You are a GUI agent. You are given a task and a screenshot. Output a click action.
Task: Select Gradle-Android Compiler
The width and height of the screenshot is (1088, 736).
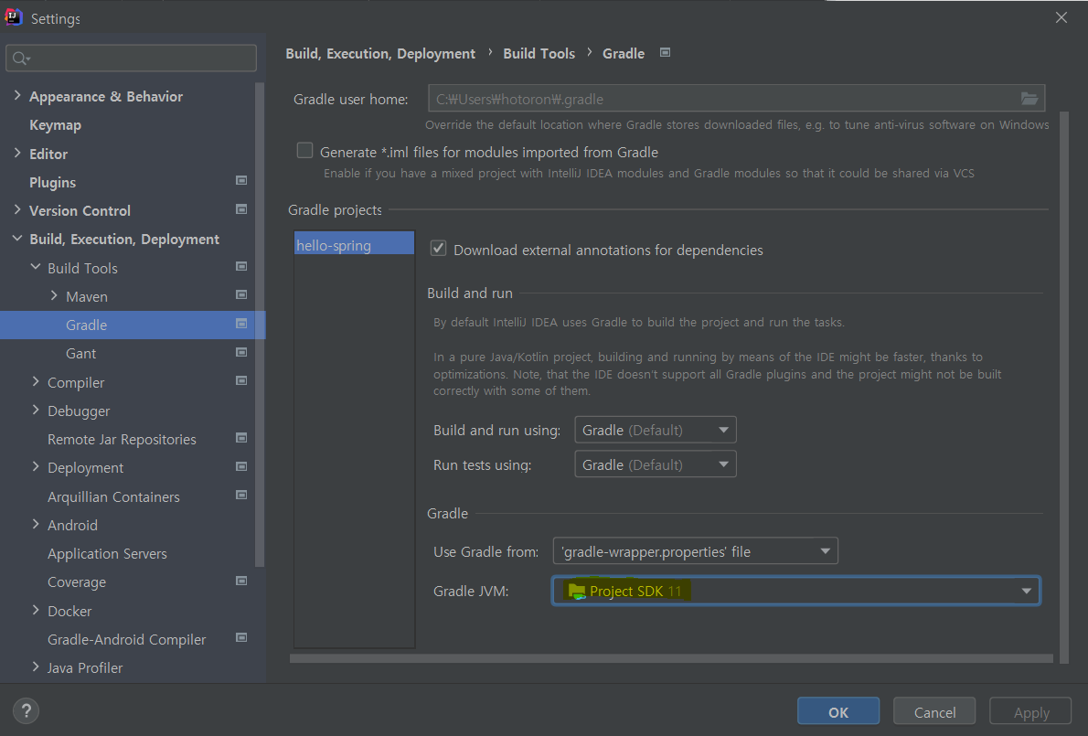pos(127,640)
